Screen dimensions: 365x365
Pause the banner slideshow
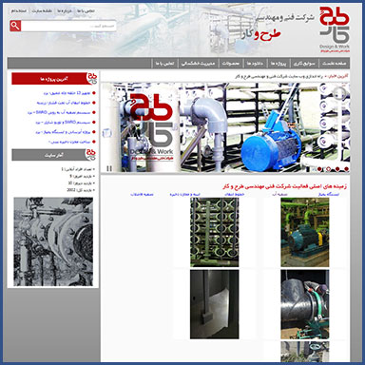pyautogui.click(x=109, y=168)
